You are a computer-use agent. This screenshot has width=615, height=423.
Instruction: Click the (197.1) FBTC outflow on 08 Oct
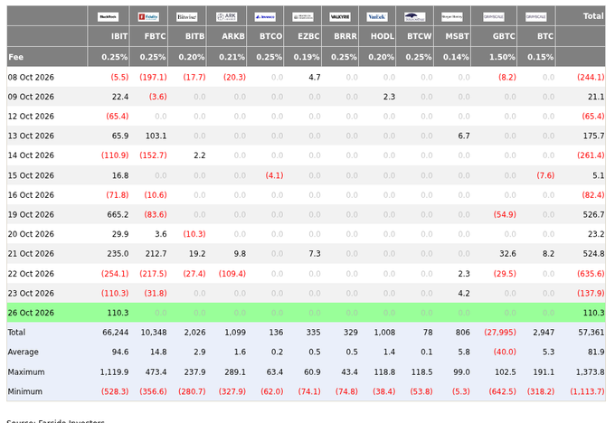pyautogui.click(x=153, y=77)
